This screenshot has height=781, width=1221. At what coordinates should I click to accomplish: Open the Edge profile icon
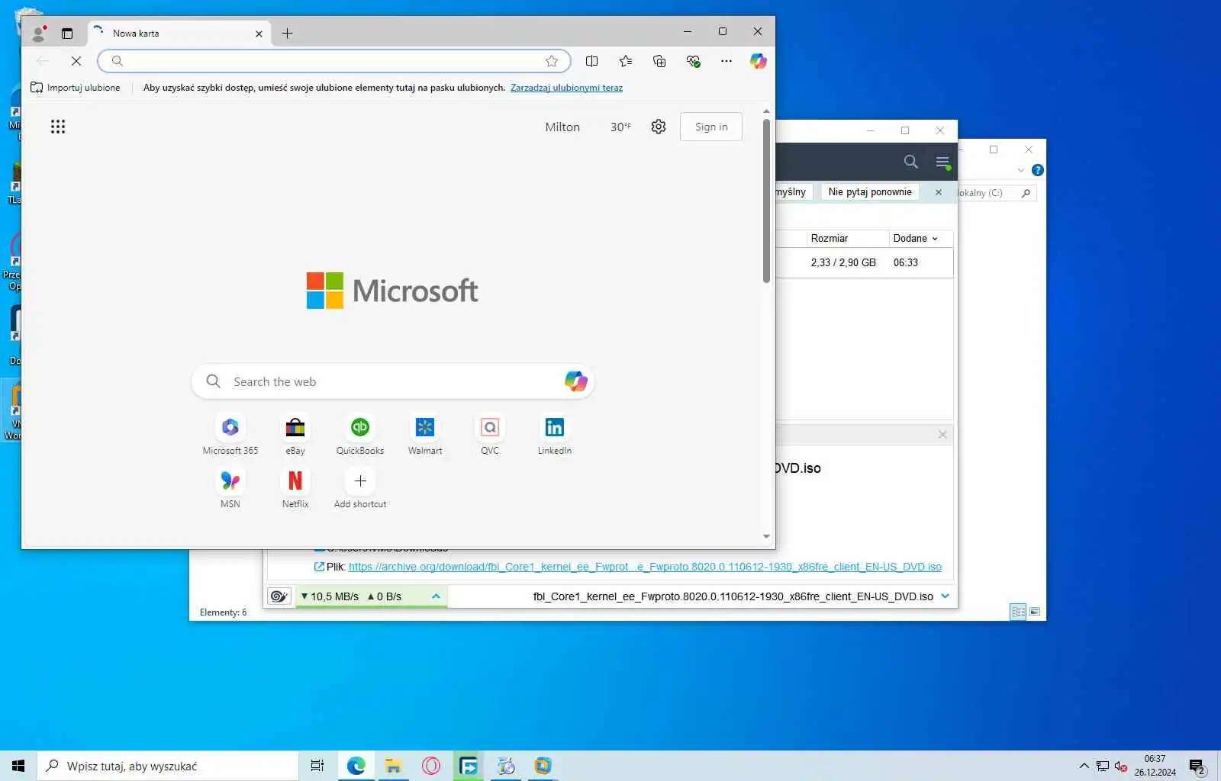(38, 33)
